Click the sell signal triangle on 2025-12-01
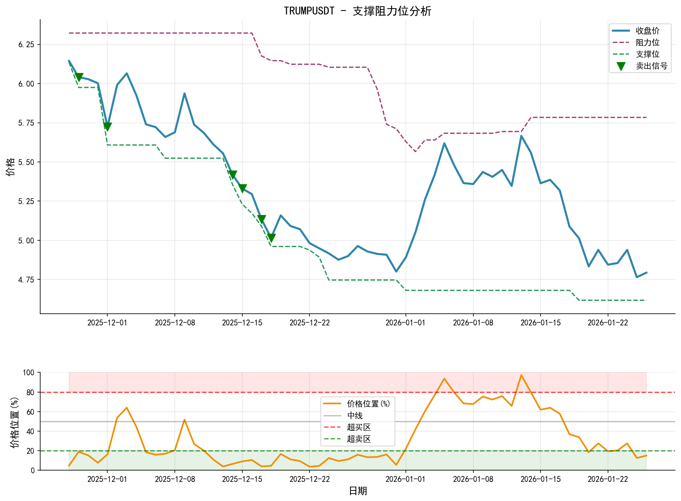 (x=107, y=127)
